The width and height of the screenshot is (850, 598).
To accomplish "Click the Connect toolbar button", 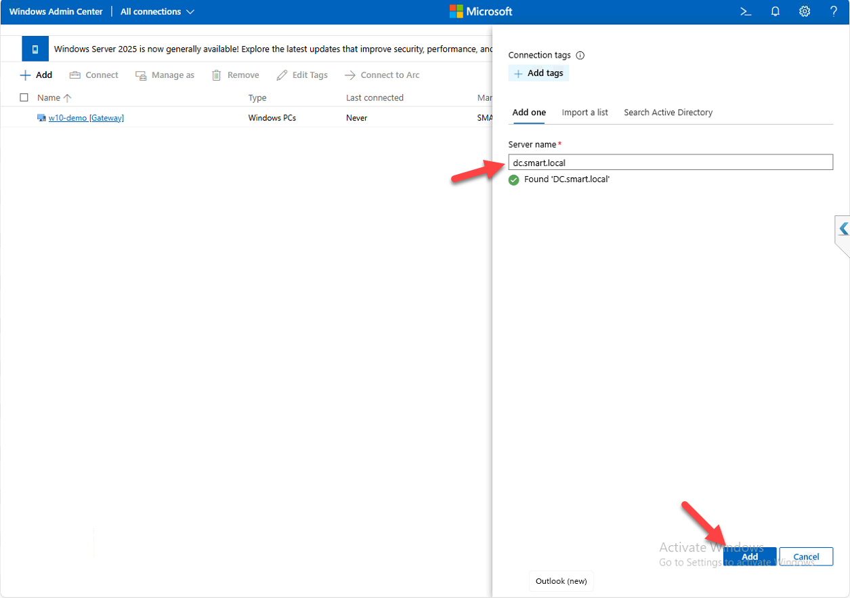I will (94, 75).
